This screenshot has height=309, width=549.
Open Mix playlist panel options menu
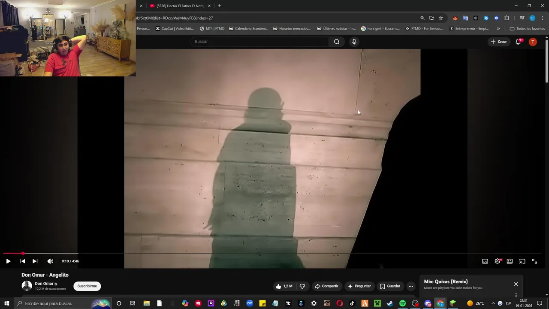[x=516, y=295]
